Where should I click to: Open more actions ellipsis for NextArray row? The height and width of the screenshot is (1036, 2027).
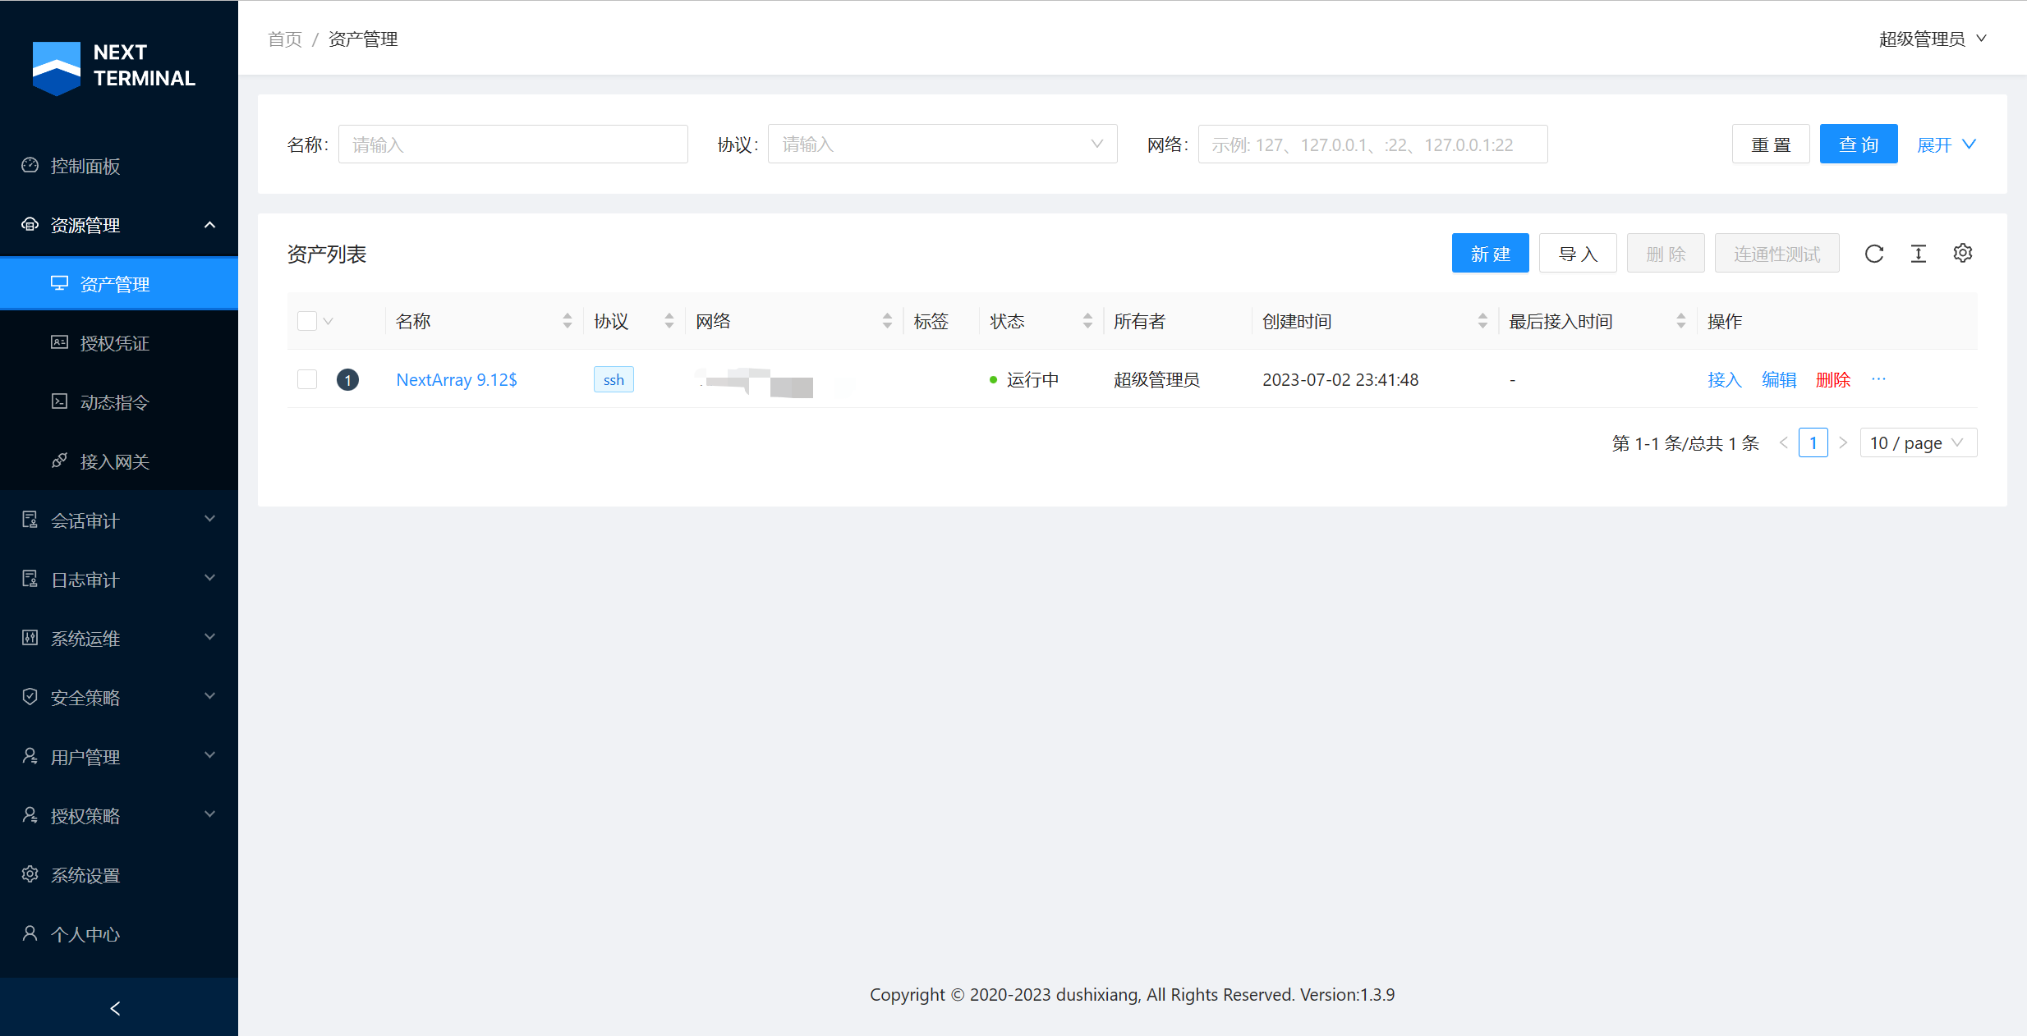coord(1878,379)
